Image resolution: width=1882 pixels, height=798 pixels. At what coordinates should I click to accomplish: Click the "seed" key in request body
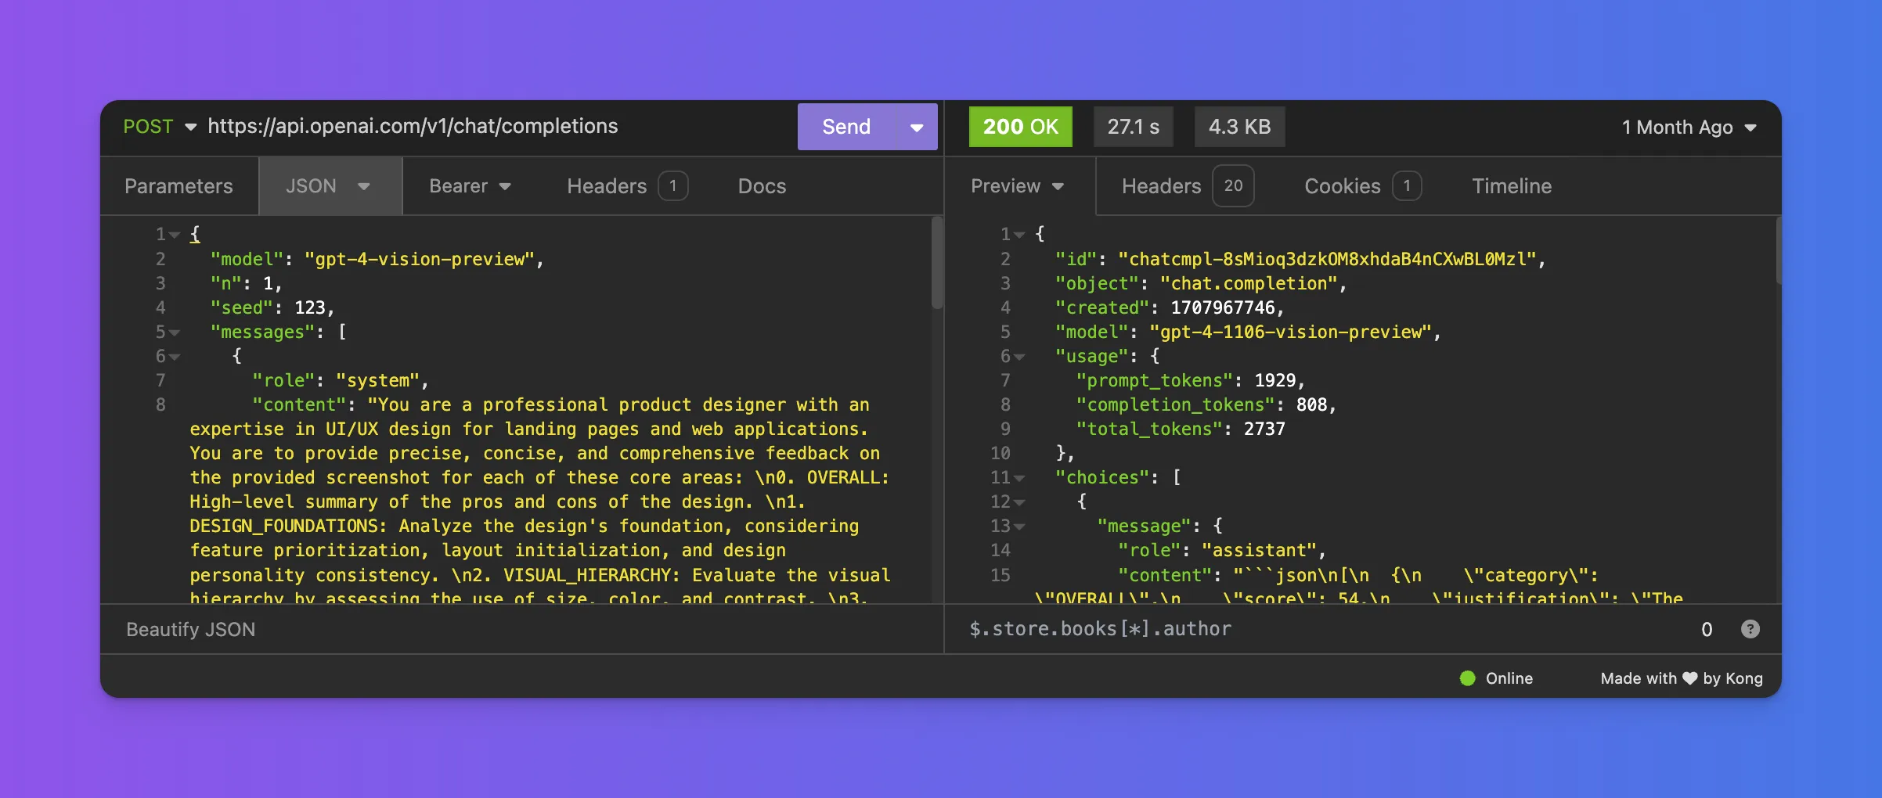tap(241, 307)
